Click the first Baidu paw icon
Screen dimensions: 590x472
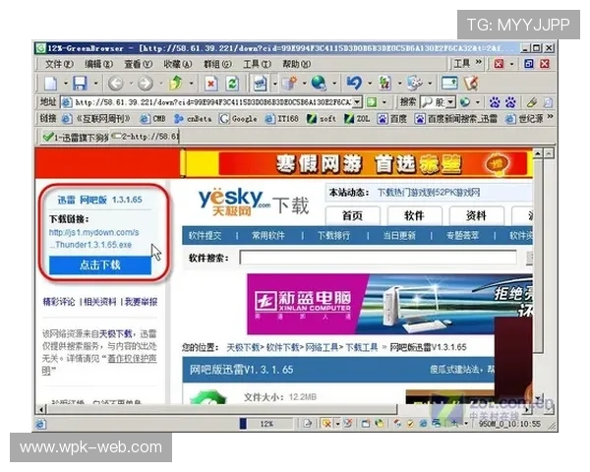495,102
